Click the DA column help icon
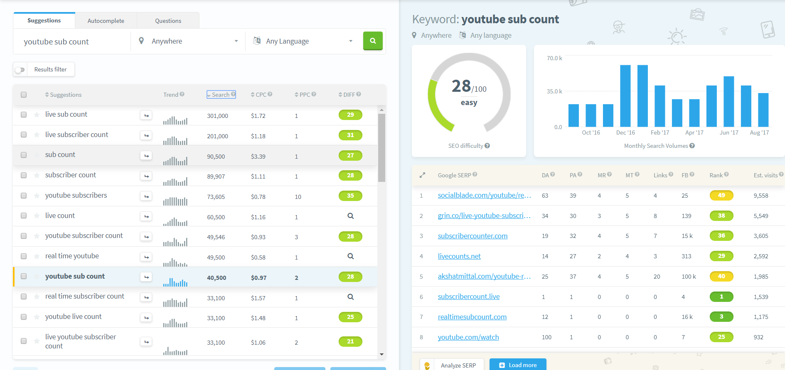 point(553,174)
